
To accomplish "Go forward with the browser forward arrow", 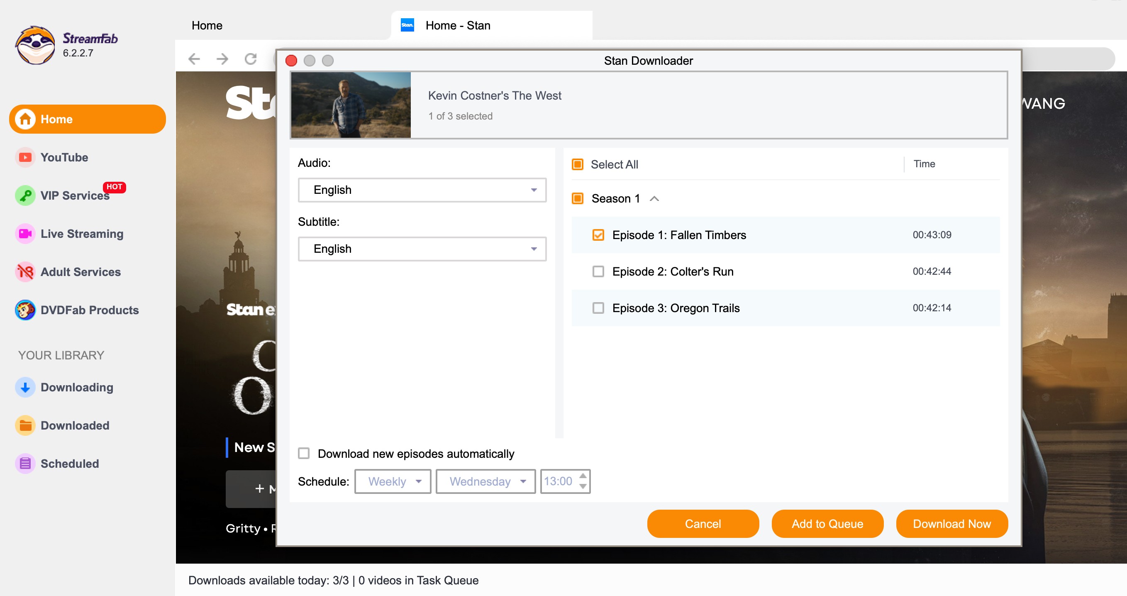I will click(222, 59).
